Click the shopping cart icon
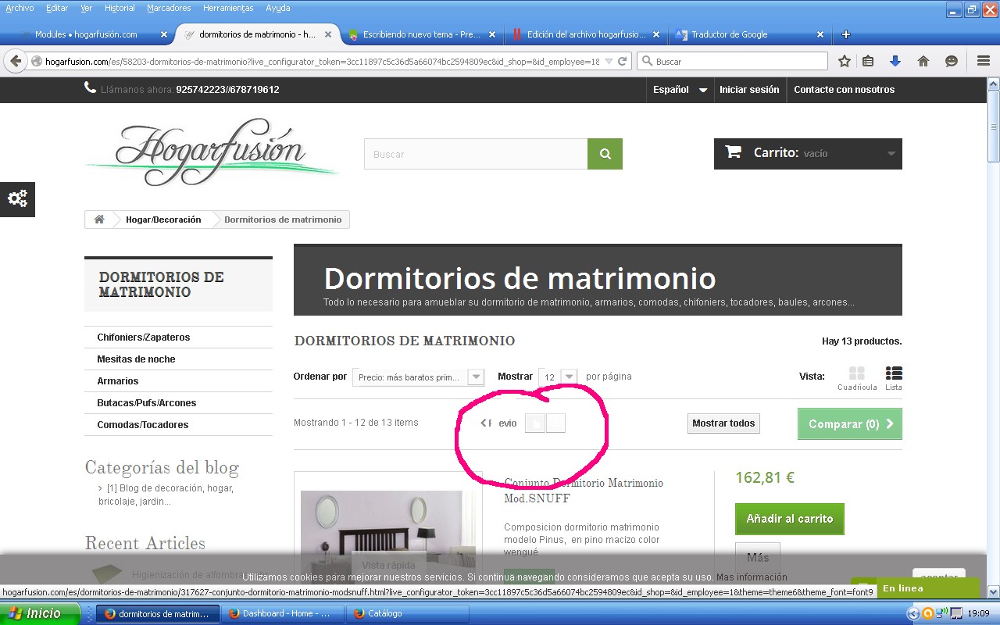Screen dimensions: 1000x625 (733, 152)
